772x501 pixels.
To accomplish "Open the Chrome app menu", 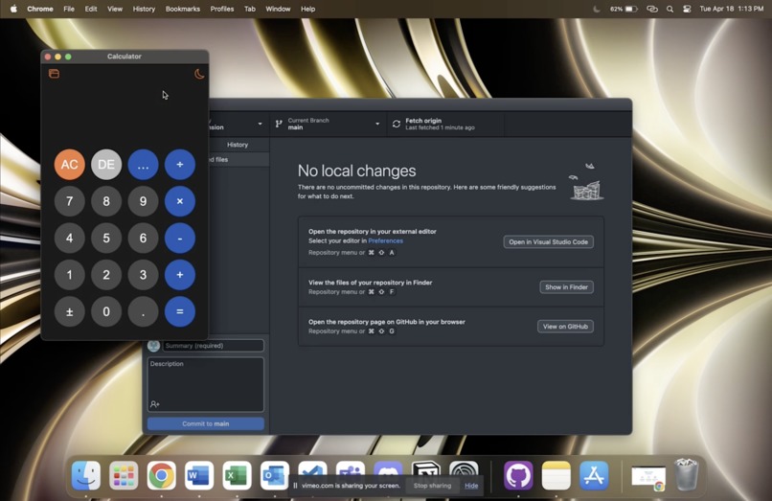I will 40,9.
